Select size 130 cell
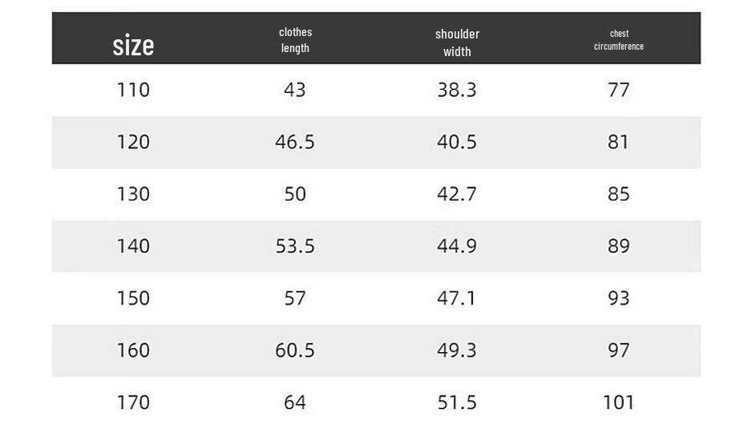Image resolution: width=748 pixels, height=441 pixels. [x=133, y=194]
